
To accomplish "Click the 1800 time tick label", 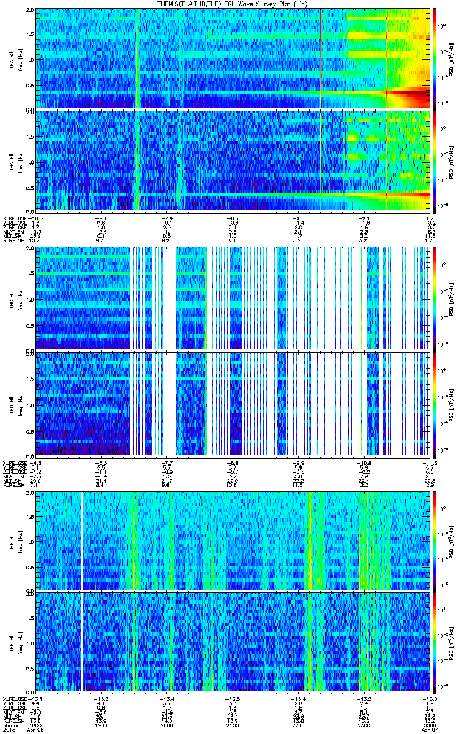I will point(36,724).
